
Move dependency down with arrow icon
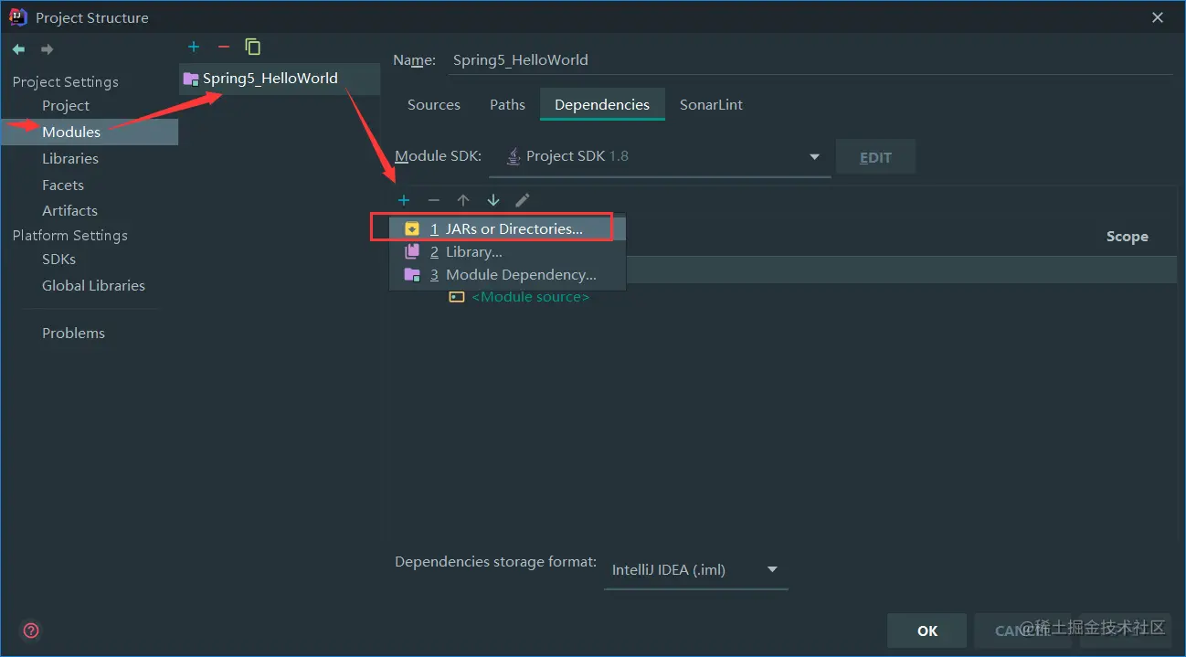pyautogui.click(x=493, y=200)
